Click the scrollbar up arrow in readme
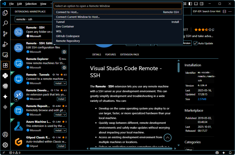This screenshot has height=155, width=235. coord(179,61)
